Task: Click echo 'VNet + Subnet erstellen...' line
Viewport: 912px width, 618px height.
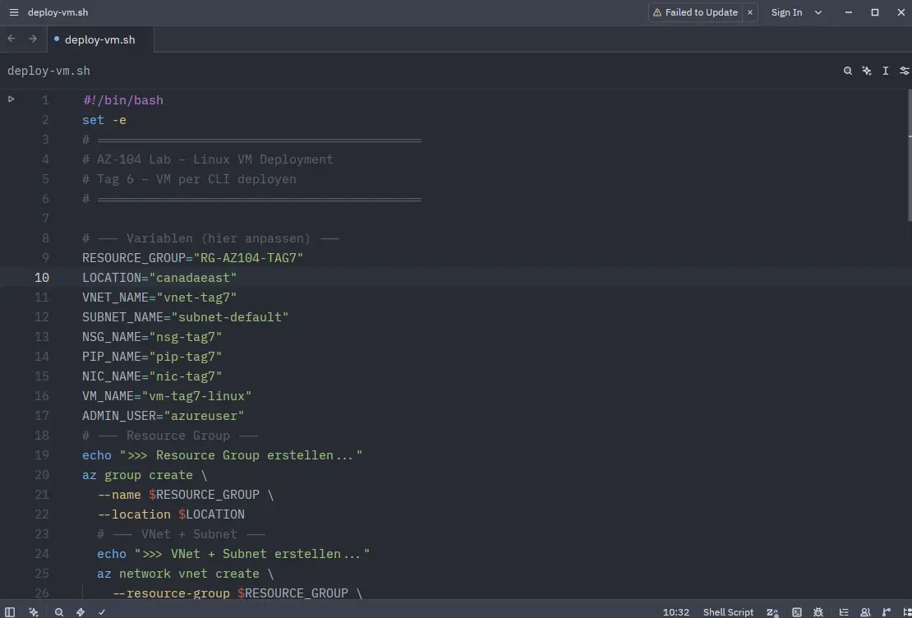Action: pos(233,553)
